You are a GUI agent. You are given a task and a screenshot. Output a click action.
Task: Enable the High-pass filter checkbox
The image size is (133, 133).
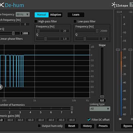(36, 21)
